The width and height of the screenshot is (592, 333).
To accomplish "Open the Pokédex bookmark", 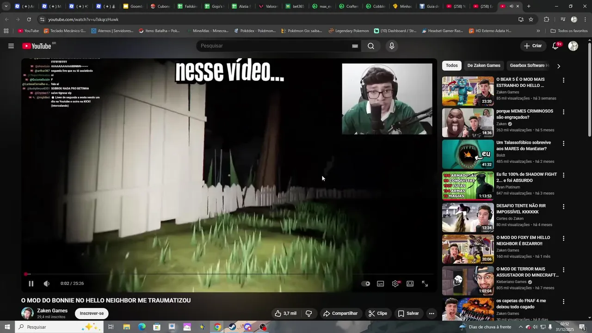I will pyautogui.click(x=254, y=31).
